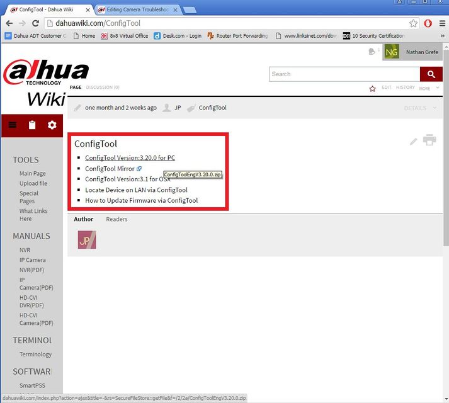Expand the MORE actions dropdown
The height and width of the screenshot is (403, 449).
429,88
